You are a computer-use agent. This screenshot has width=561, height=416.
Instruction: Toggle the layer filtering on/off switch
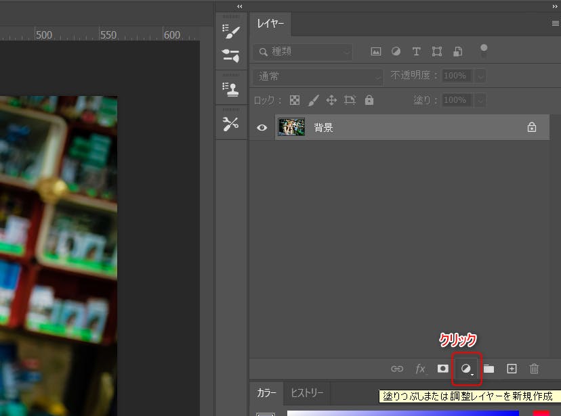pyautogui.click(x=484, y=50)
